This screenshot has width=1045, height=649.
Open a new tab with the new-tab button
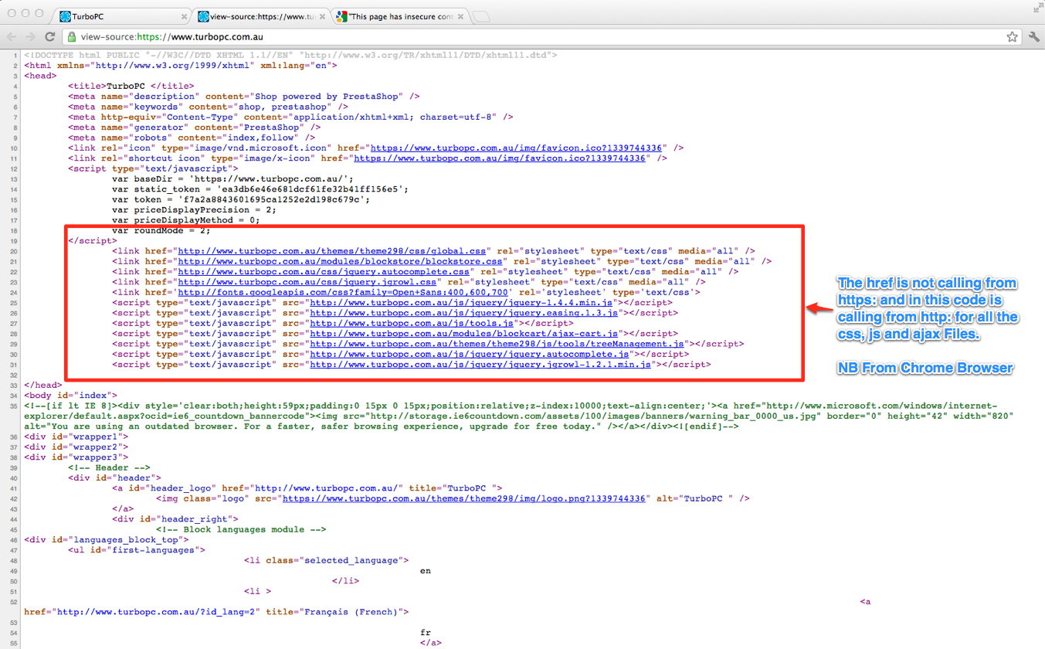click(480, 17)
